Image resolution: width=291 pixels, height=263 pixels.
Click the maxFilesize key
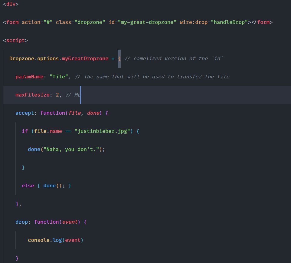(32, 95)
